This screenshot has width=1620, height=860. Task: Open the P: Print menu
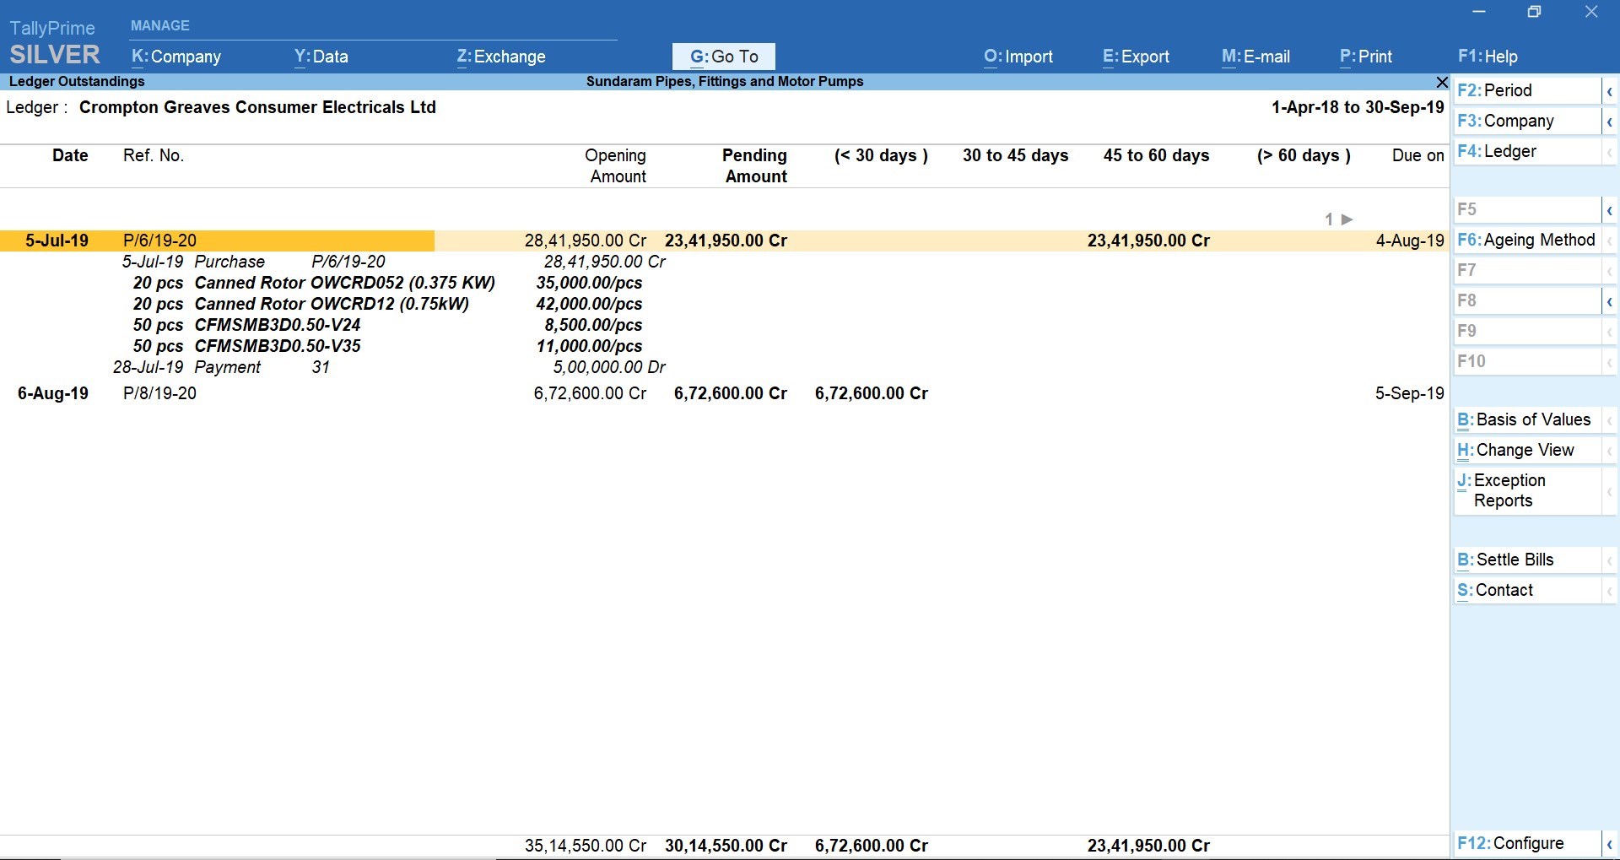click(1366, 57)
